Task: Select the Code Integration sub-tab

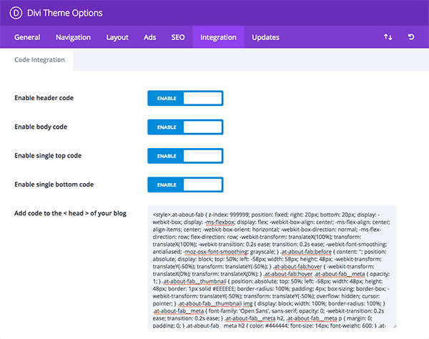Action: coord(39,59)
